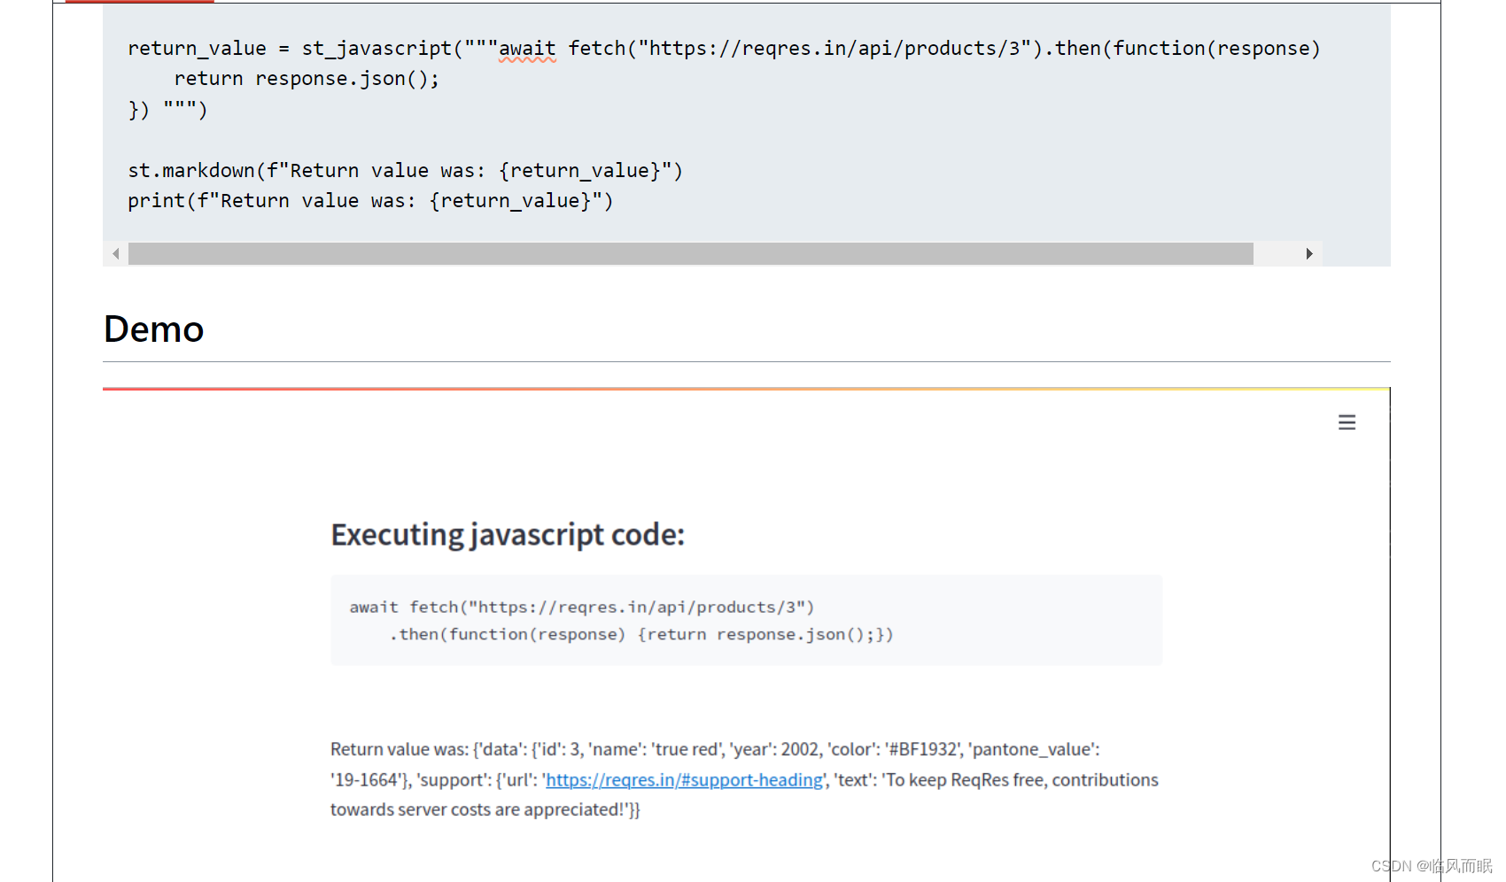Click the 'Executing javascript code:' heading
The height and width of the screenshot is (882, 1506).
[508, 534]
